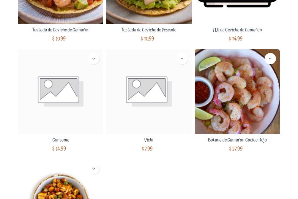Open the Tostada de Ceviche de Camaron photo
The image size is (298, 199).
coord(61,12)
